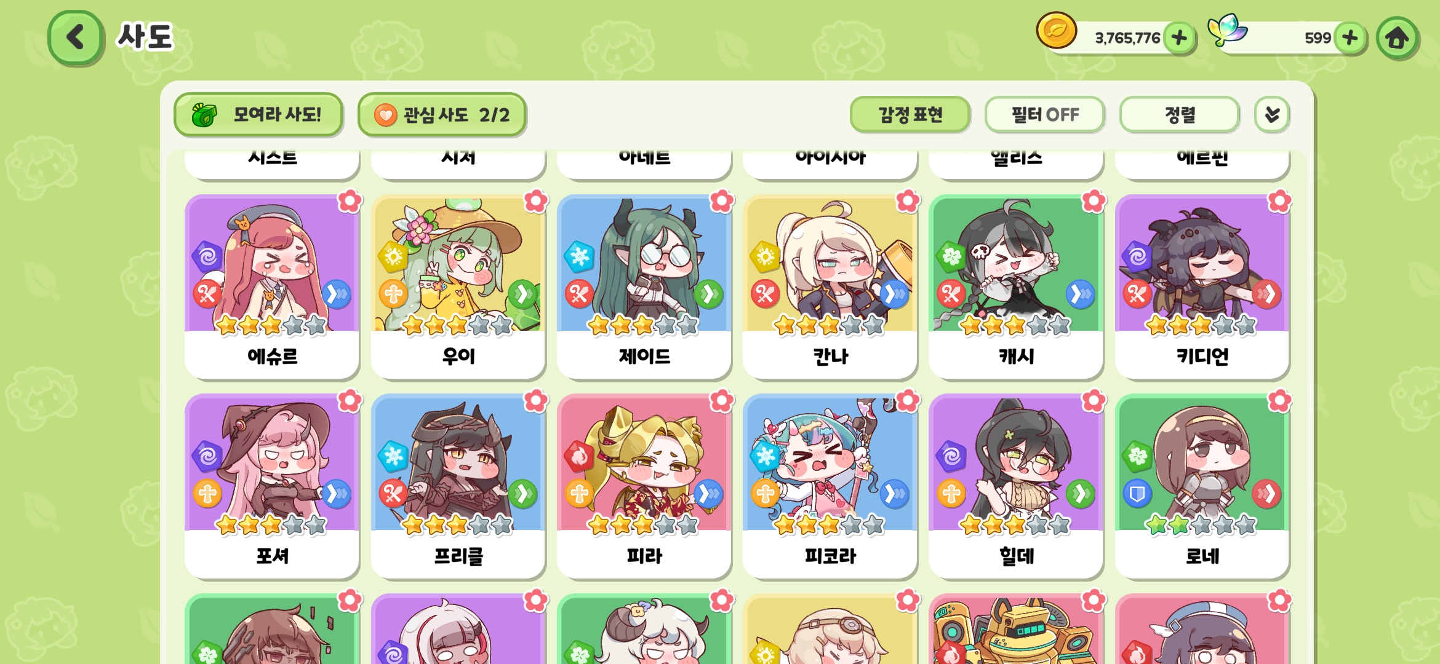
Task: Open the 우이 character card
Action: 458,287
